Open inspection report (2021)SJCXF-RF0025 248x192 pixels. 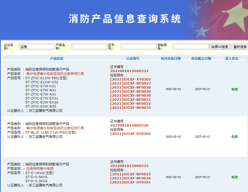click(130, 174)
